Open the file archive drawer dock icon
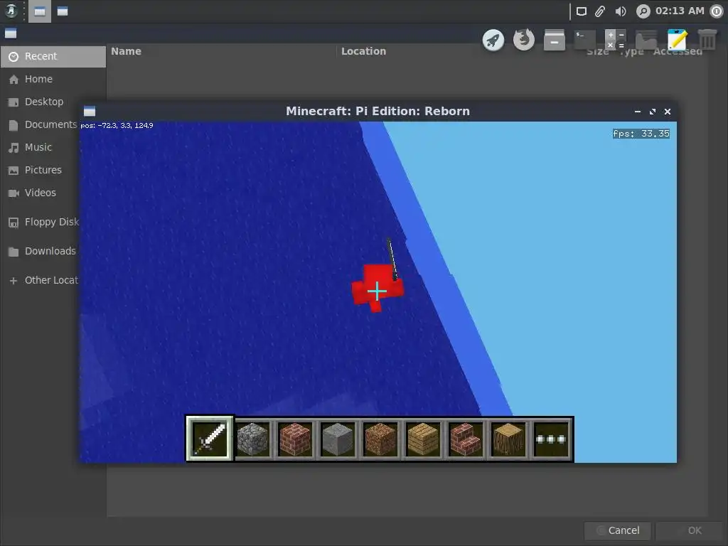 coord(555,40)
